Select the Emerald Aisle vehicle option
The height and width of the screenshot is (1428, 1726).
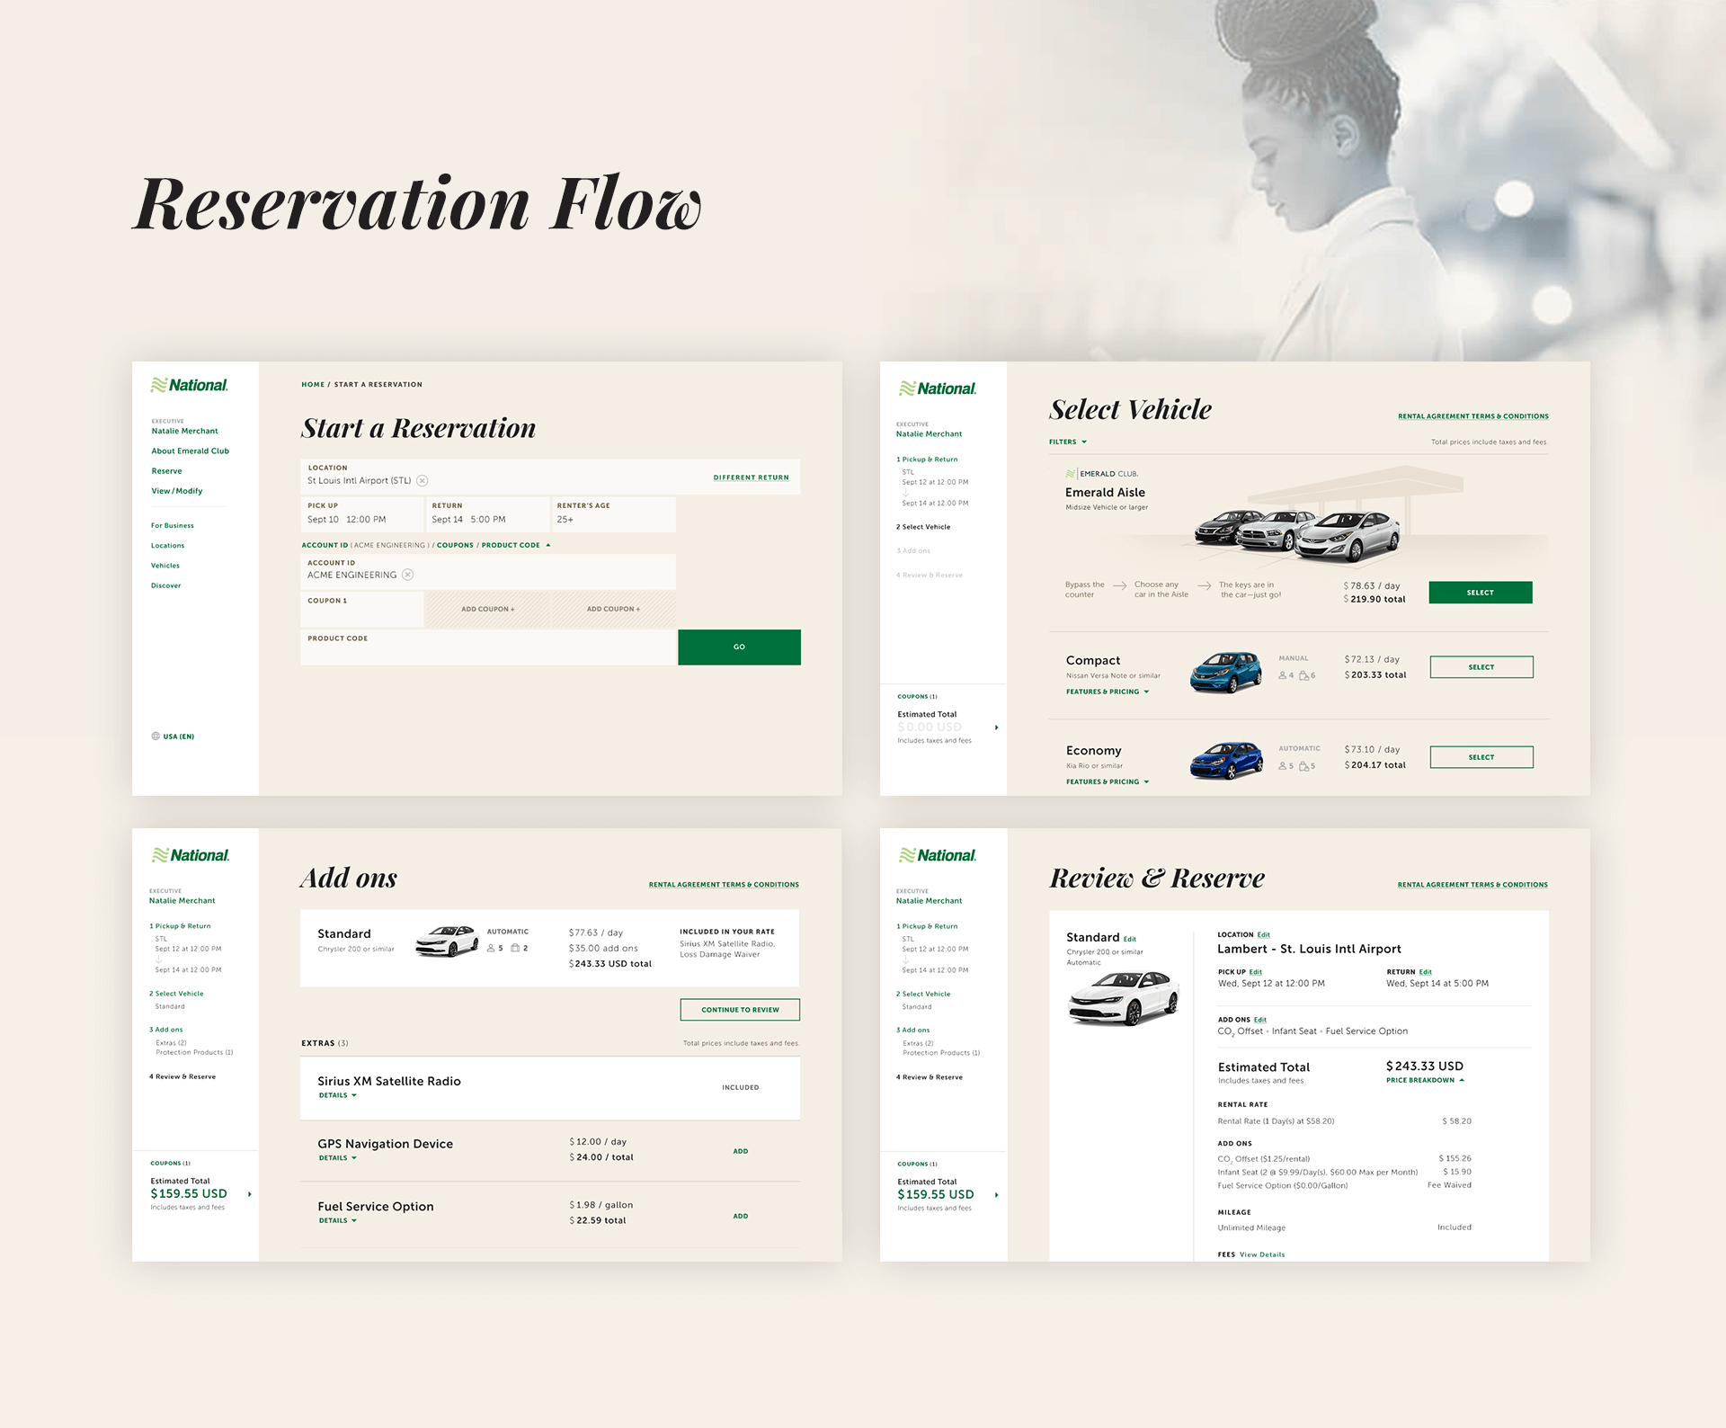click(x=1480, y=593)
